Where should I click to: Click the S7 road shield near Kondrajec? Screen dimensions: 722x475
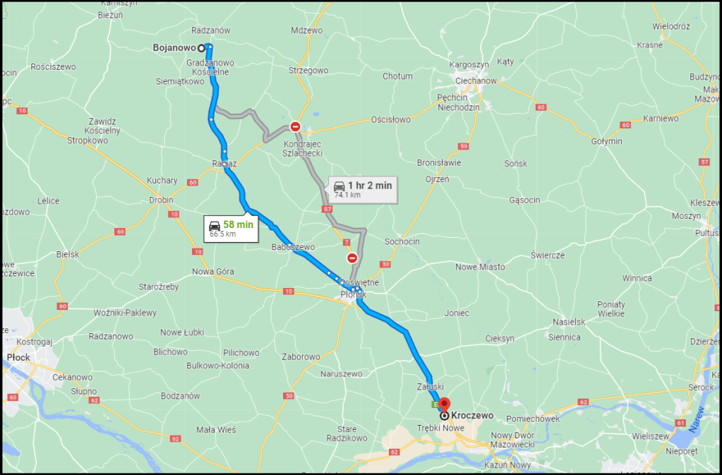(x=327, y=210)
